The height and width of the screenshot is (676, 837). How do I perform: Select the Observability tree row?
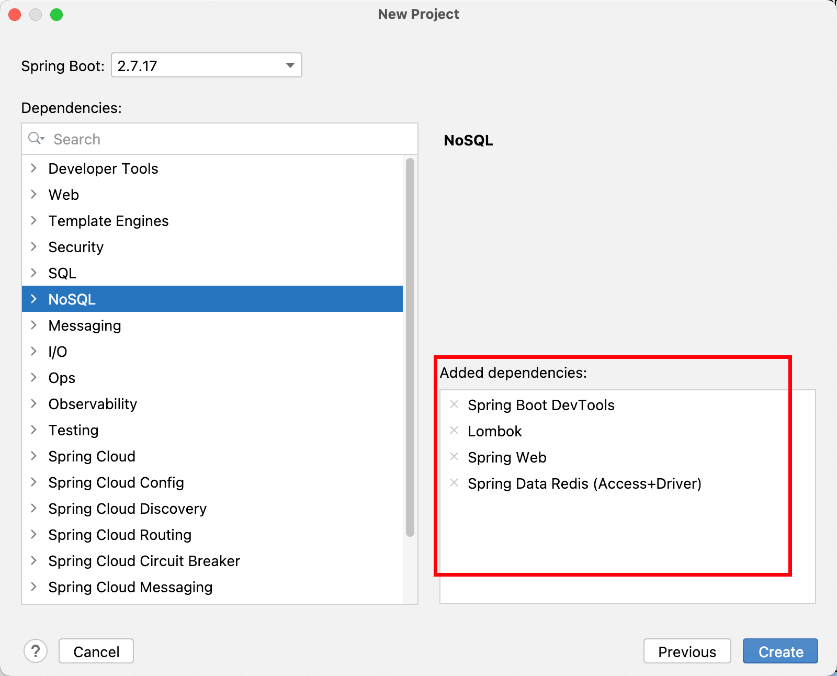coord(212,403)
